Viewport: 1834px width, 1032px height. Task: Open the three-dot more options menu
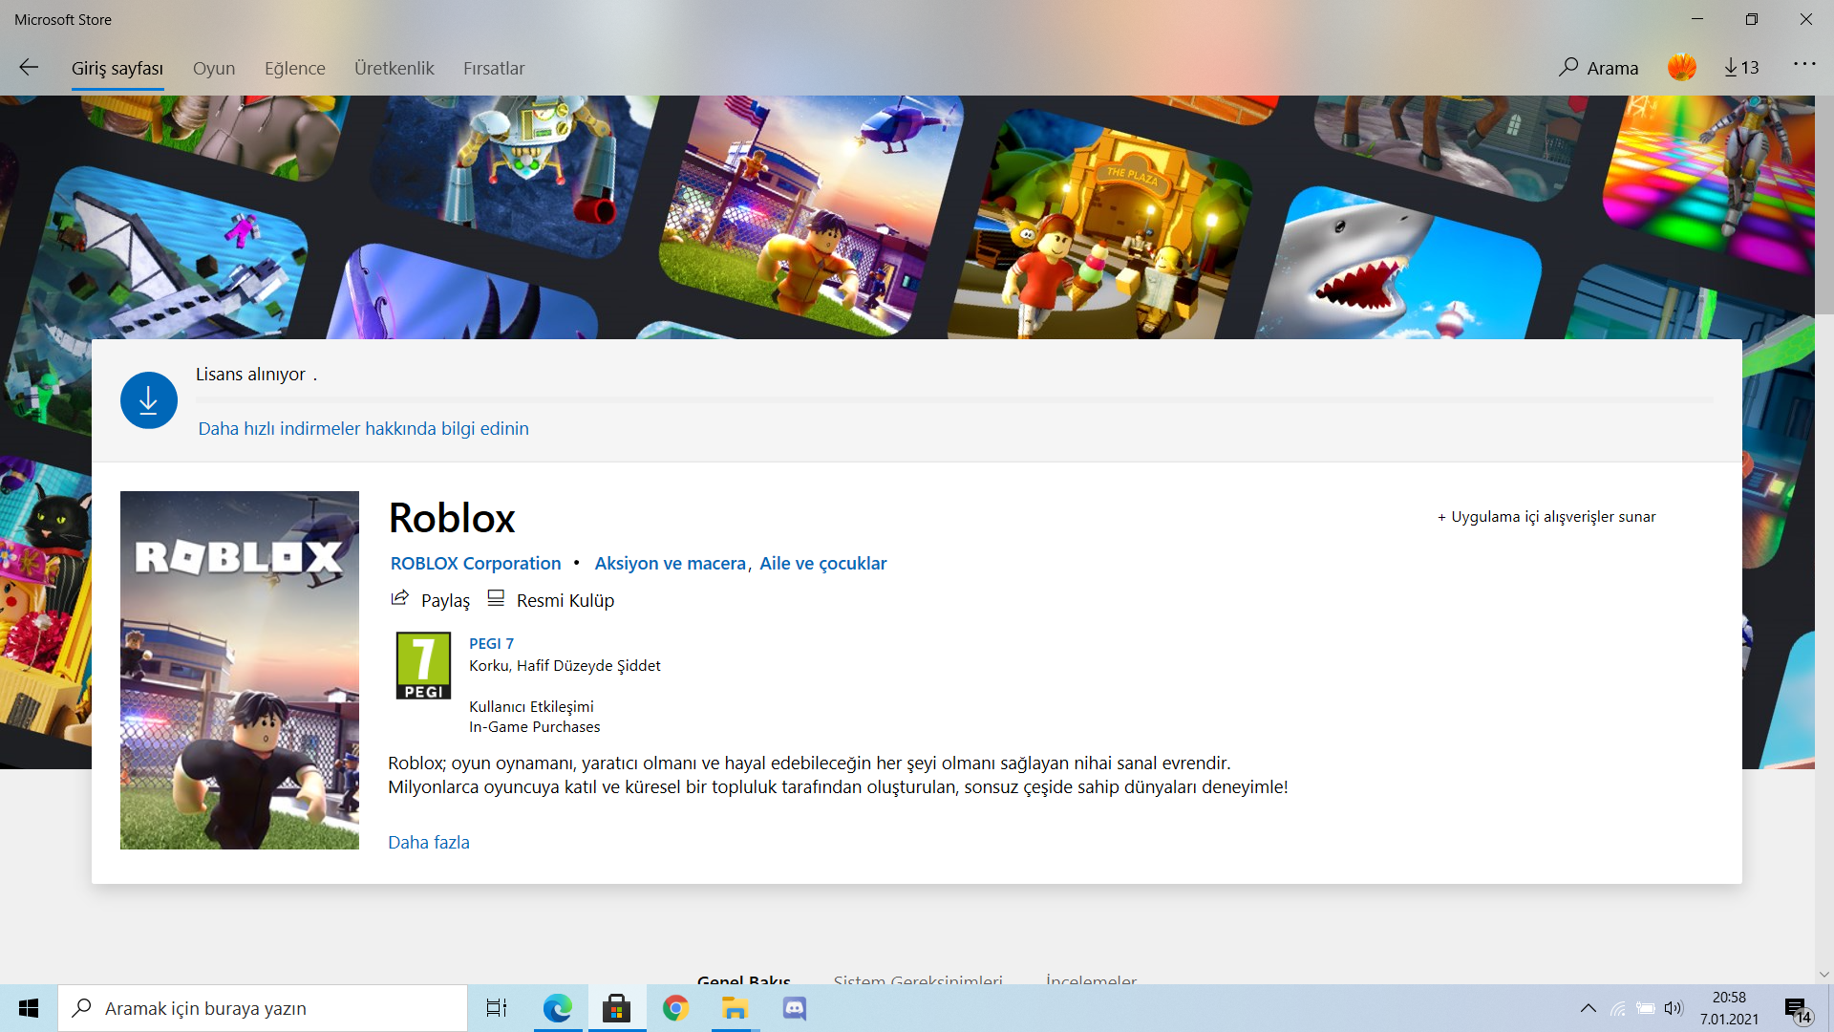point(1803,64)
